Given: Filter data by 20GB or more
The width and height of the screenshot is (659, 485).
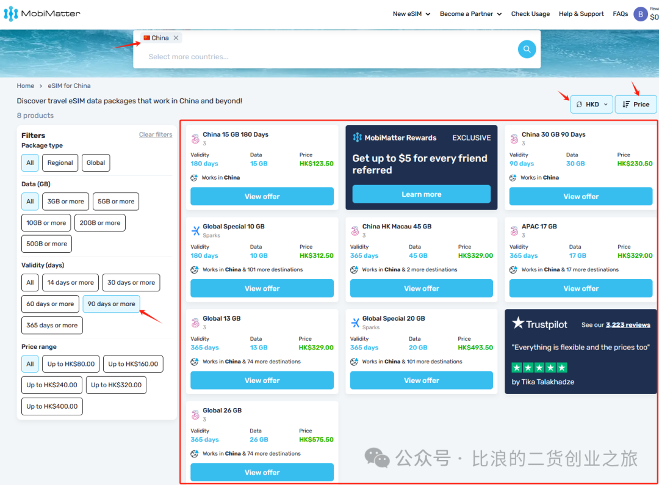Looking at the screenshot, I should point(100,223).
